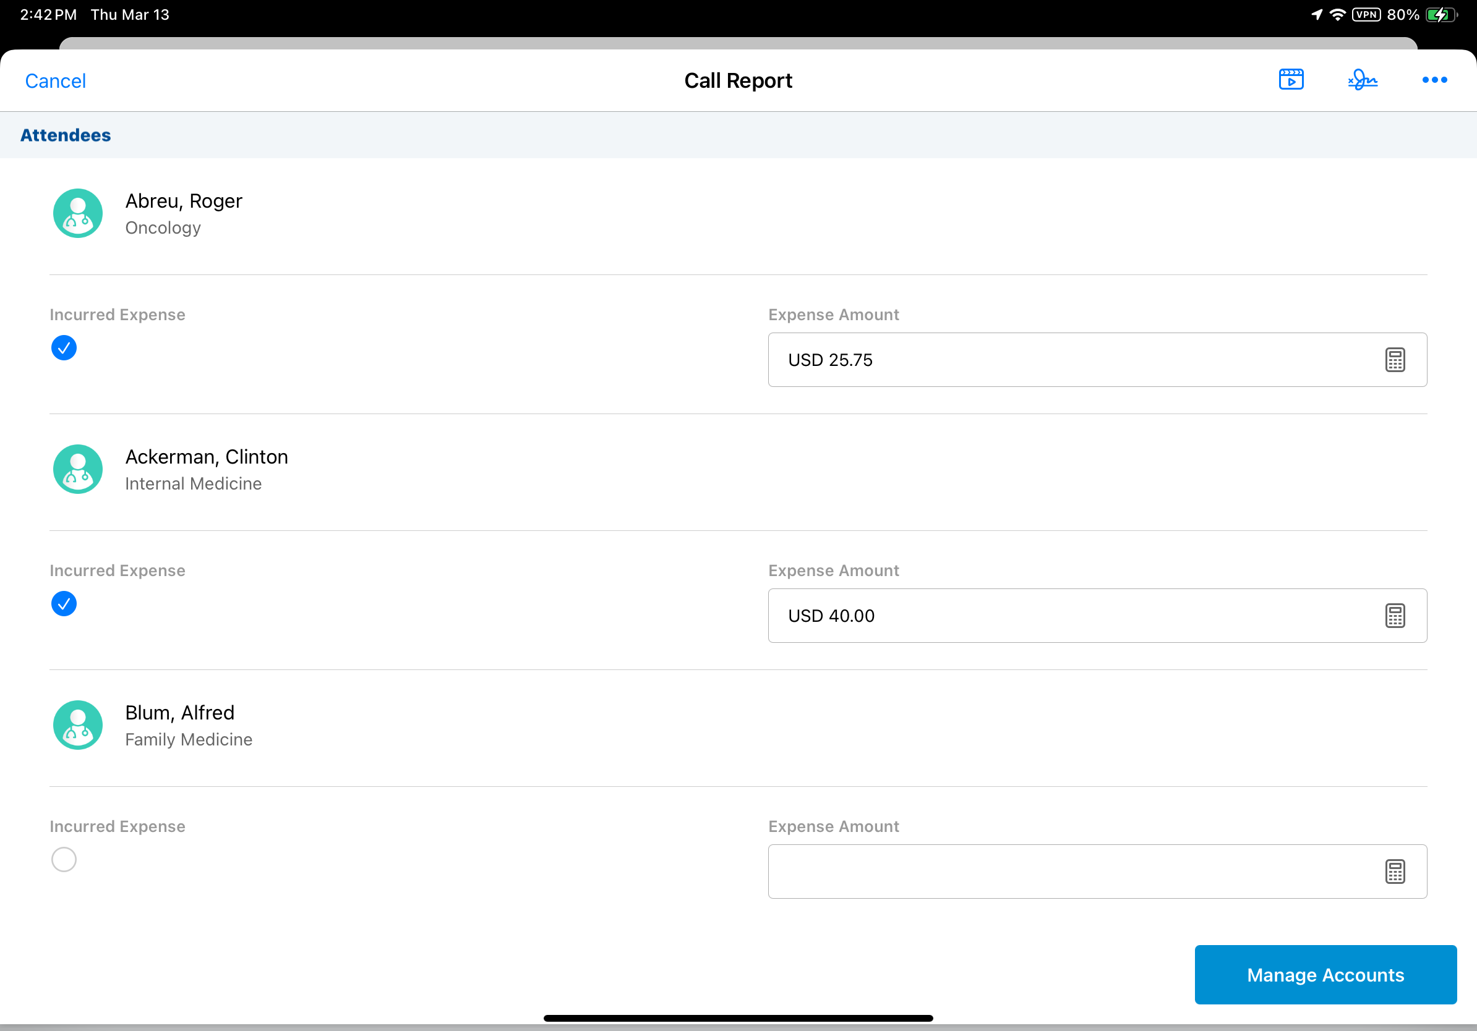Screen dimensions: 1477x1031
Task: Tap the sheet grabber bar at top
Action: click(738, 43)
